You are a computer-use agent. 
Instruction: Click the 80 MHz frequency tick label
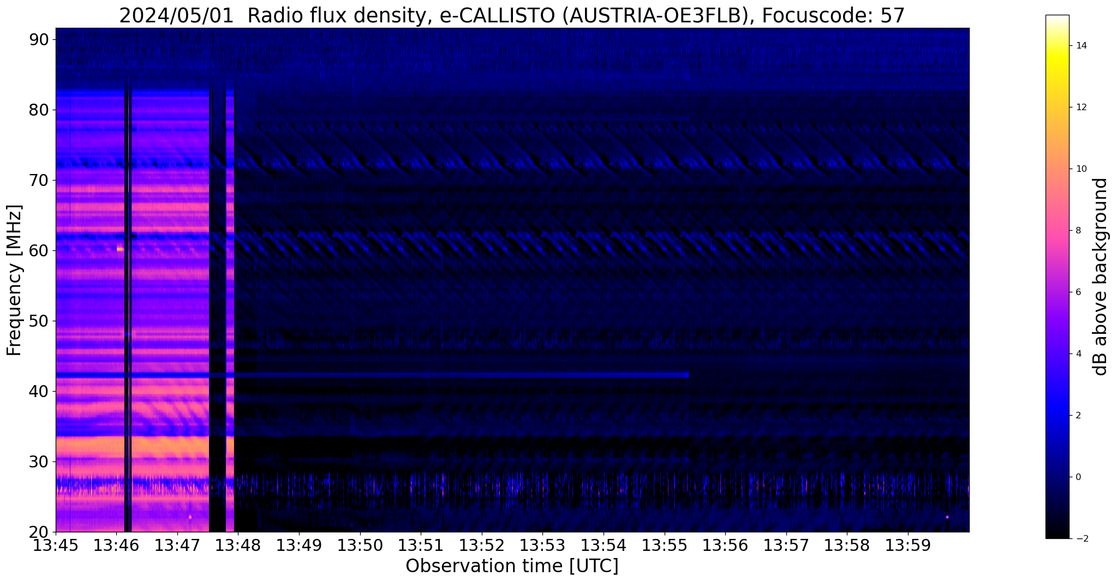[40, 110]
